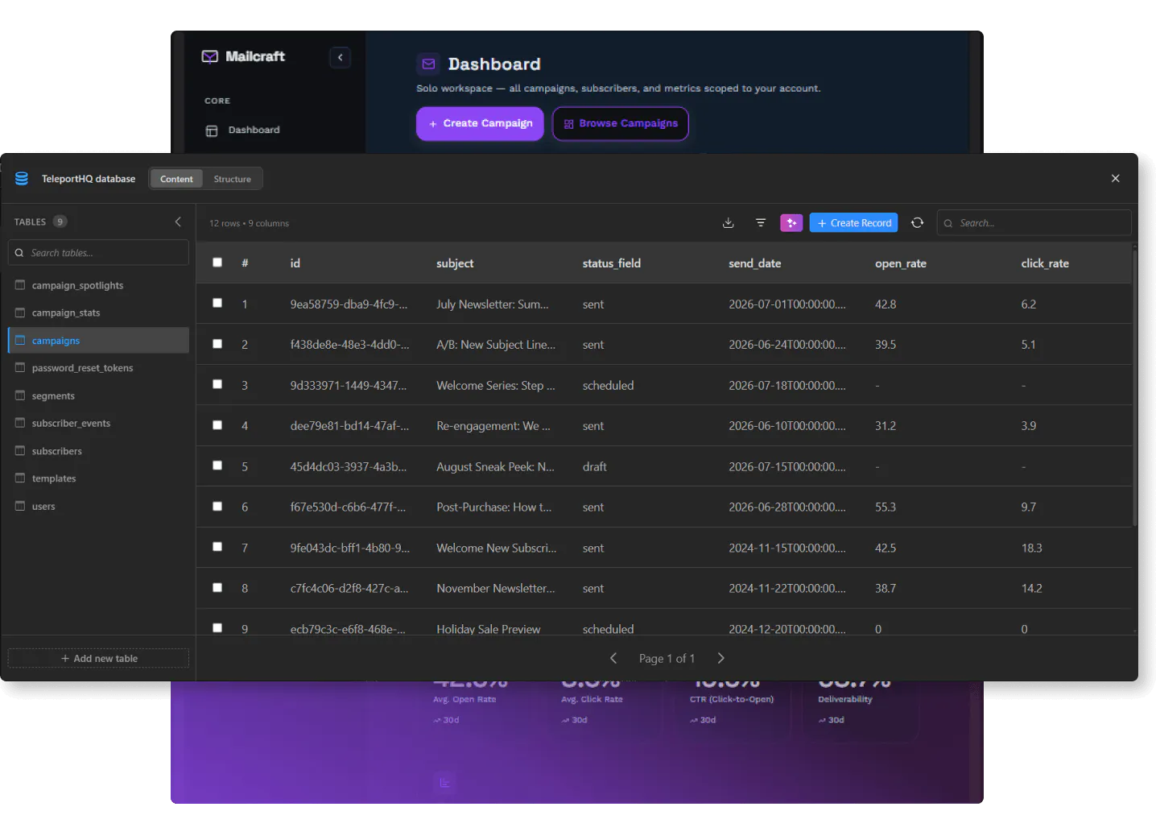This screenshot has height=836, width=1156.
Task: Click the 'scheduled' status in row 3
Action: (x=608, y=386)
